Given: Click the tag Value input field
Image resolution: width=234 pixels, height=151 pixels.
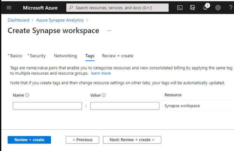Looking at the screenshot, I should tap(125, 106).
